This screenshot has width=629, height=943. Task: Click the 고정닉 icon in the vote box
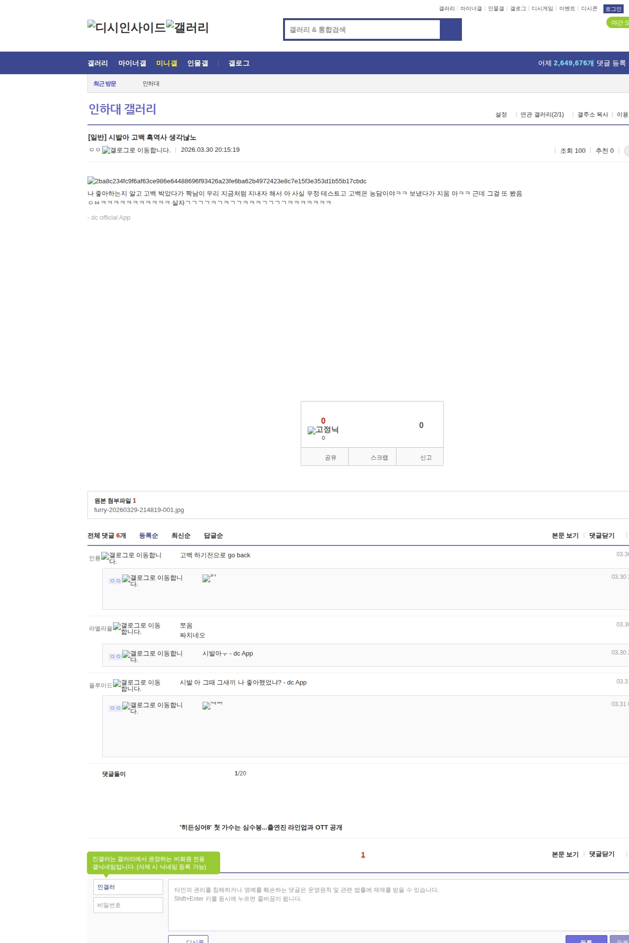323,430
